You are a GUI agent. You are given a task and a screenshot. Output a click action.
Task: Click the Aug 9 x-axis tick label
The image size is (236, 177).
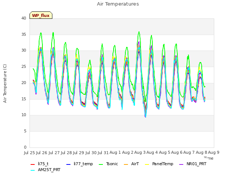tap(214, 152)
